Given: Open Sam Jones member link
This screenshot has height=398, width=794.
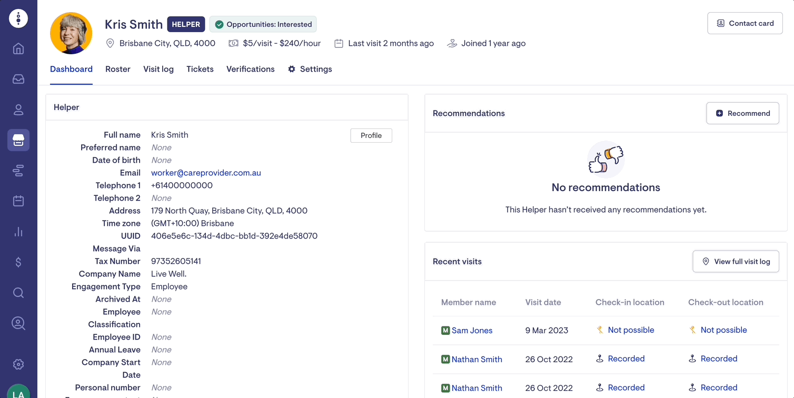Looking at the screenshot, I should pyautogui.click(x=472, y=331).
